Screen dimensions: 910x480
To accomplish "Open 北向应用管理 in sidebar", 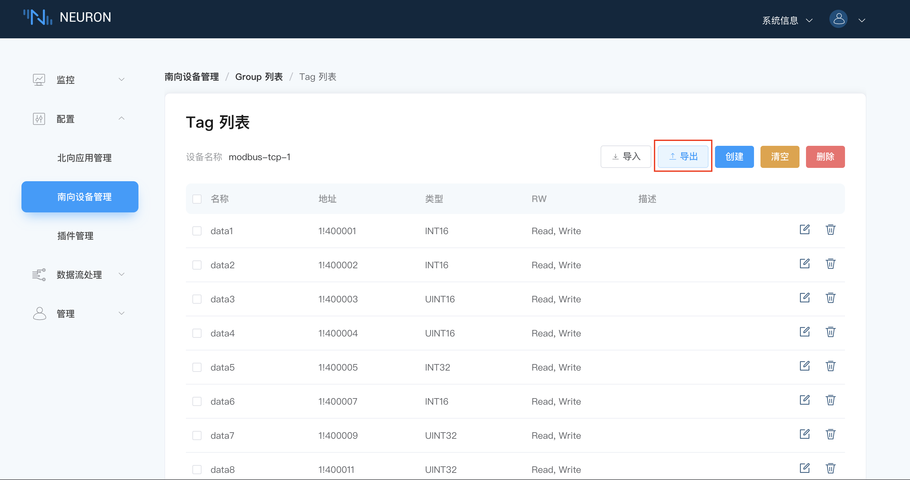I will tap(84, 158).
